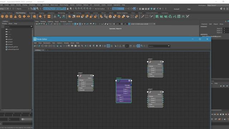Click the crossed-blades tool icon at shelf end
Screen dimensions: 229x129
[187, 16]
